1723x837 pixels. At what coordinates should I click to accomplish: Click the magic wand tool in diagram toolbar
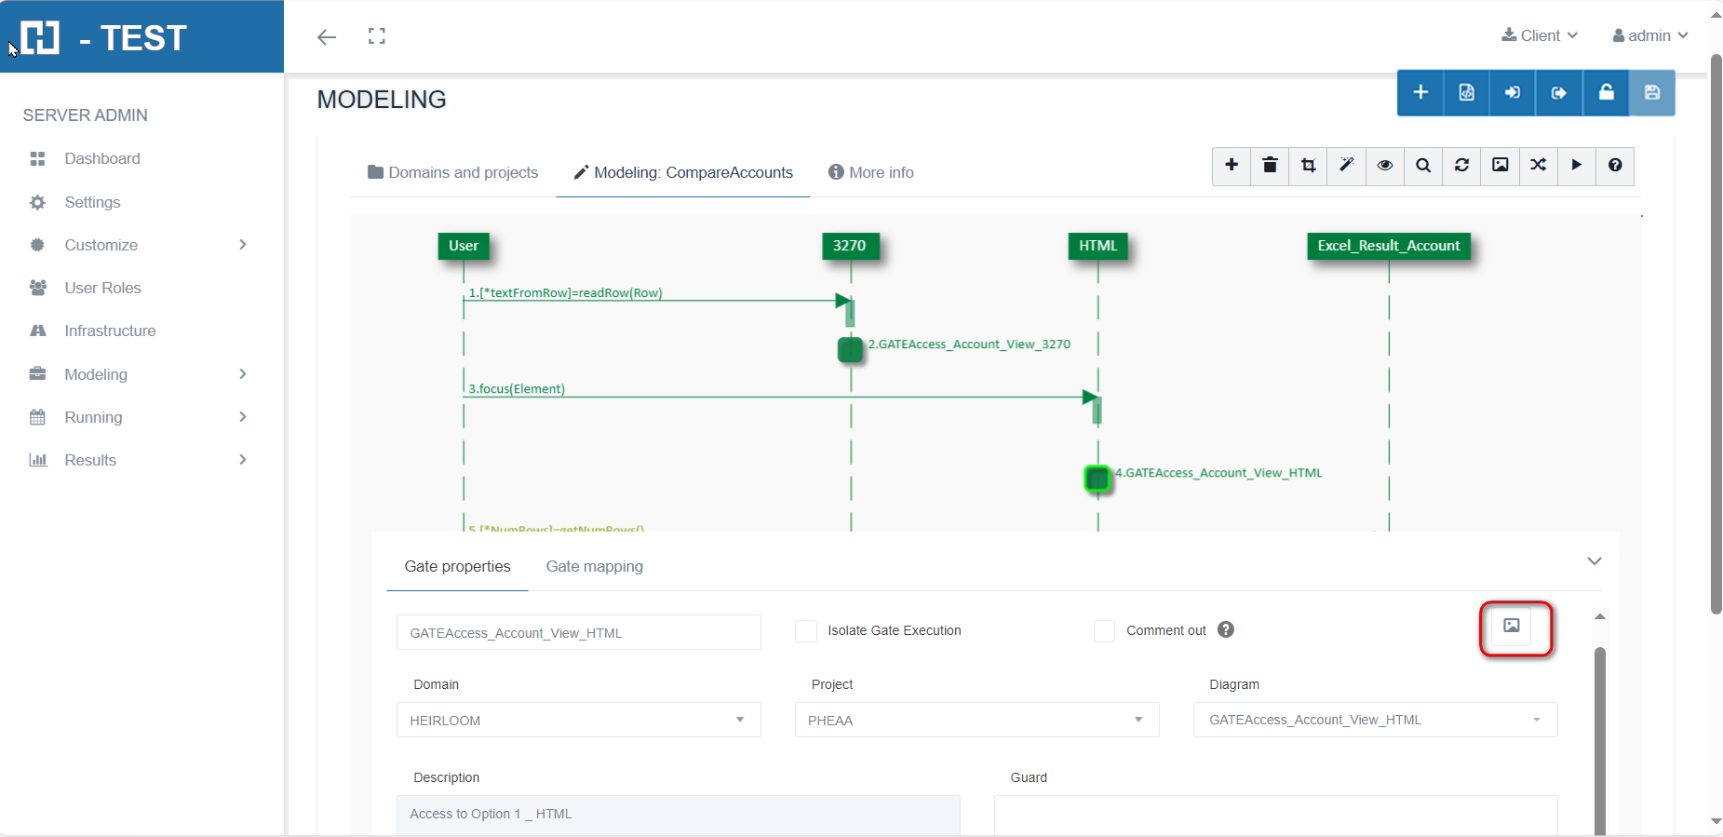tap(1346, 166)
